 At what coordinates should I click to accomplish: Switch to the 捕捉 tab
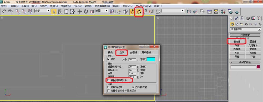(110, 52)
